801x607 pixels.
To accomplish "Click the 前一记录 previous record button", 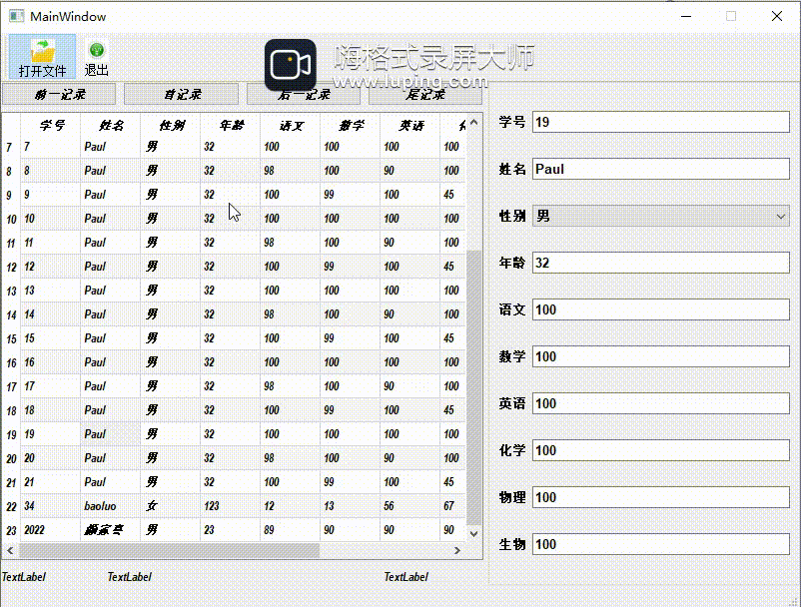I will pyautogui.click(x=60, y=94).
